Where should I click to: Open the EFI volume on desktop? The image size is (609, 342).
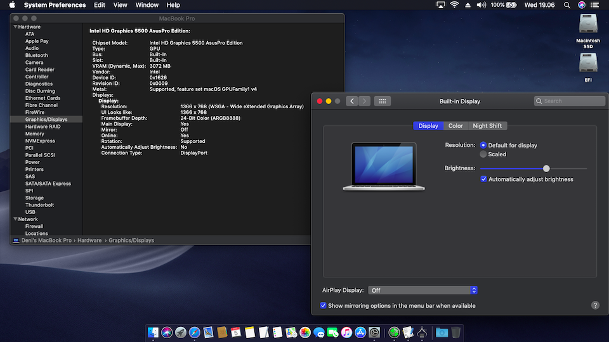(x=588, y=63)
